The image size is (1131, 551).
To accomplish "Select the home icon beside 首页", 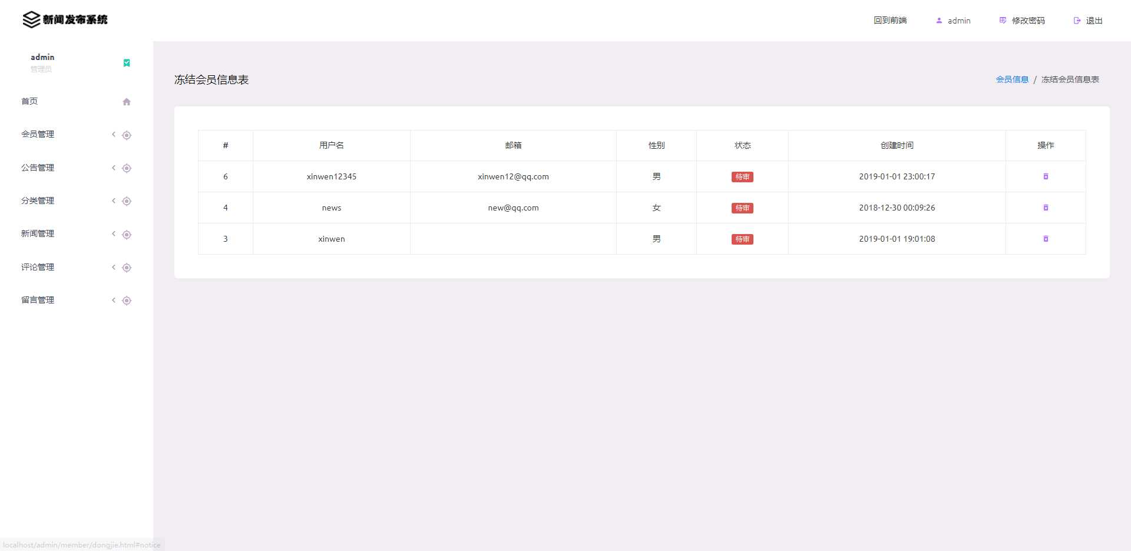I will pyautogui.click(x=127, y=102).
